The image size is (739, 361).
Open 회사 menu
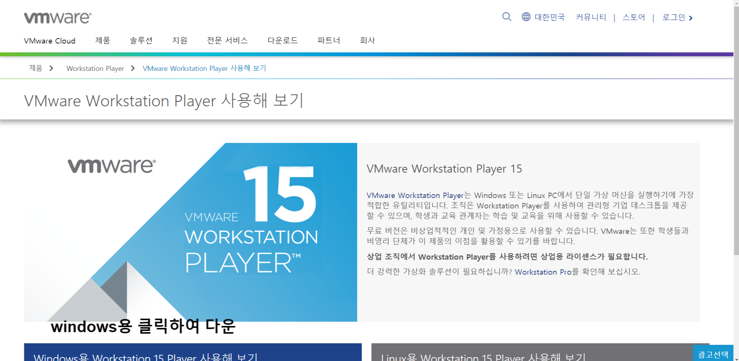point(367,40)
